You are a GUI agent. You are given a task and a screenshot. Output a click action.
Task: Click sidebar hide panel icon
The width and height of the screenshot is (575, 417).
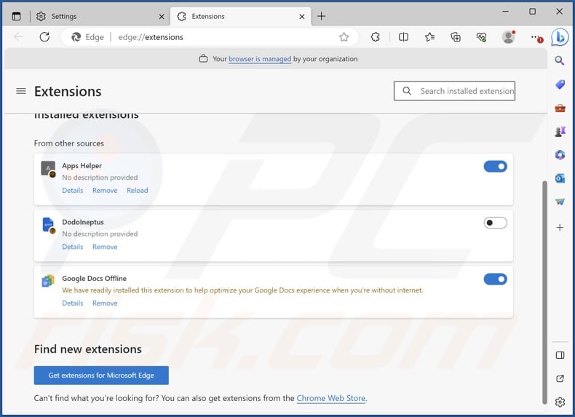tap(560, 355)
